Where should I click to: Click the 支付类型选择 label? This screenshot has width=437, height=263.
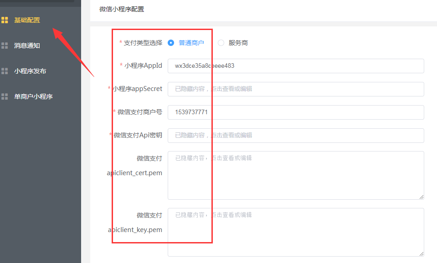143,43
